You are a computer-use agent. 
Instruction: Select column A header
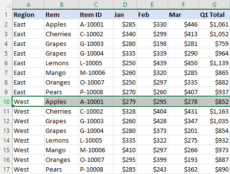click(29, 4)
